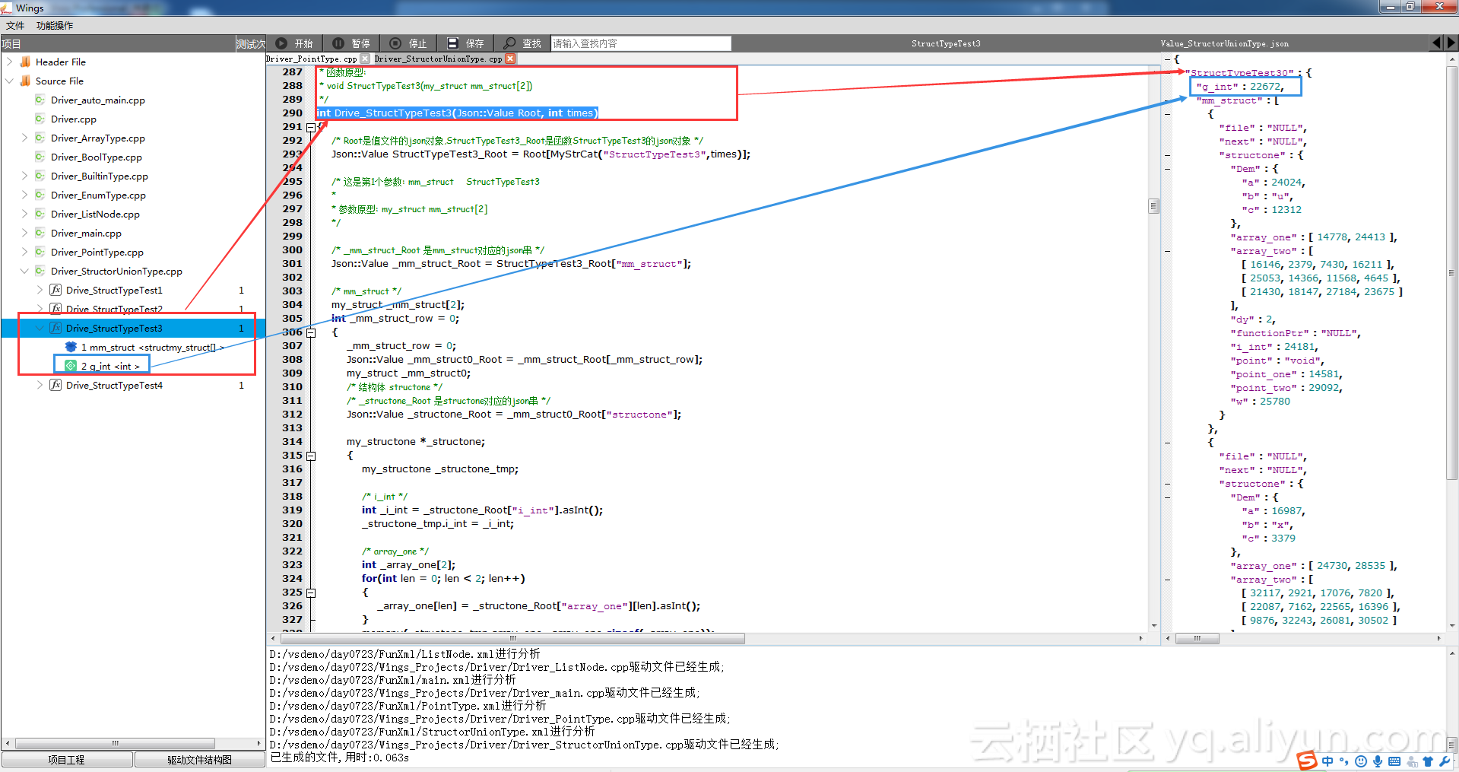
Task: Click the JSON panel horizontal scrollbar thumb
Action: (1197, 639)
